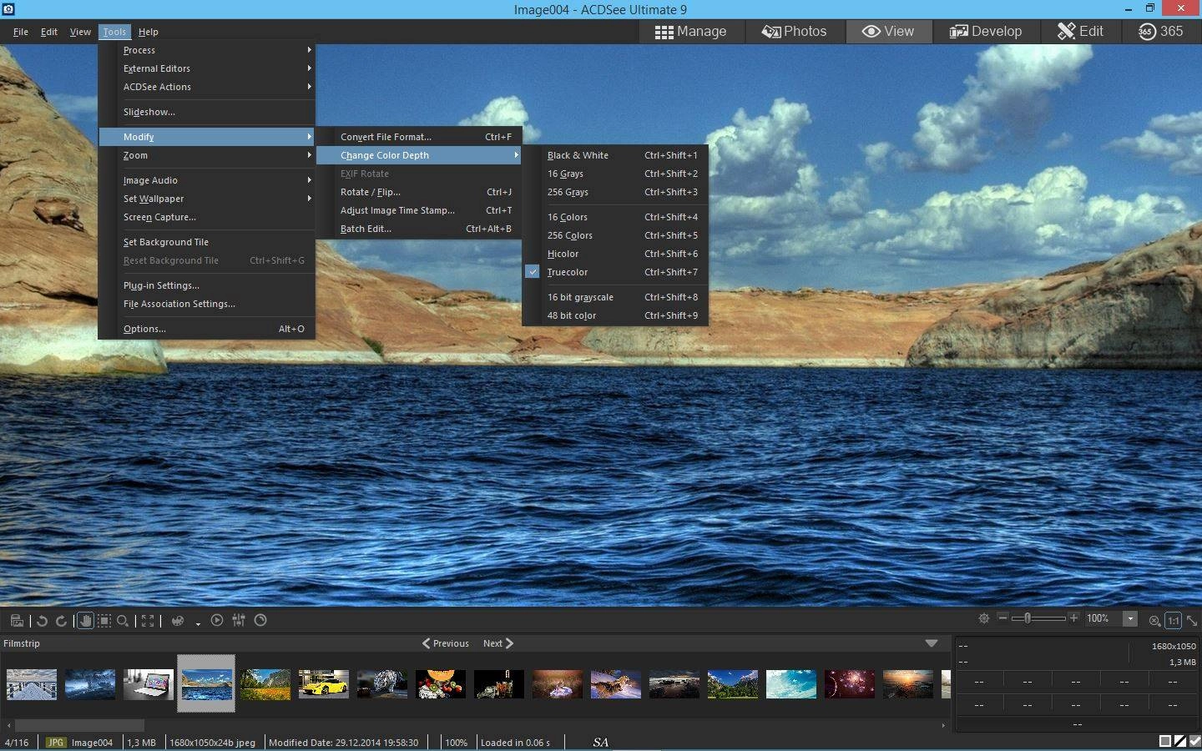
Task: Select Convert File Format menu item
Action: 419,137
